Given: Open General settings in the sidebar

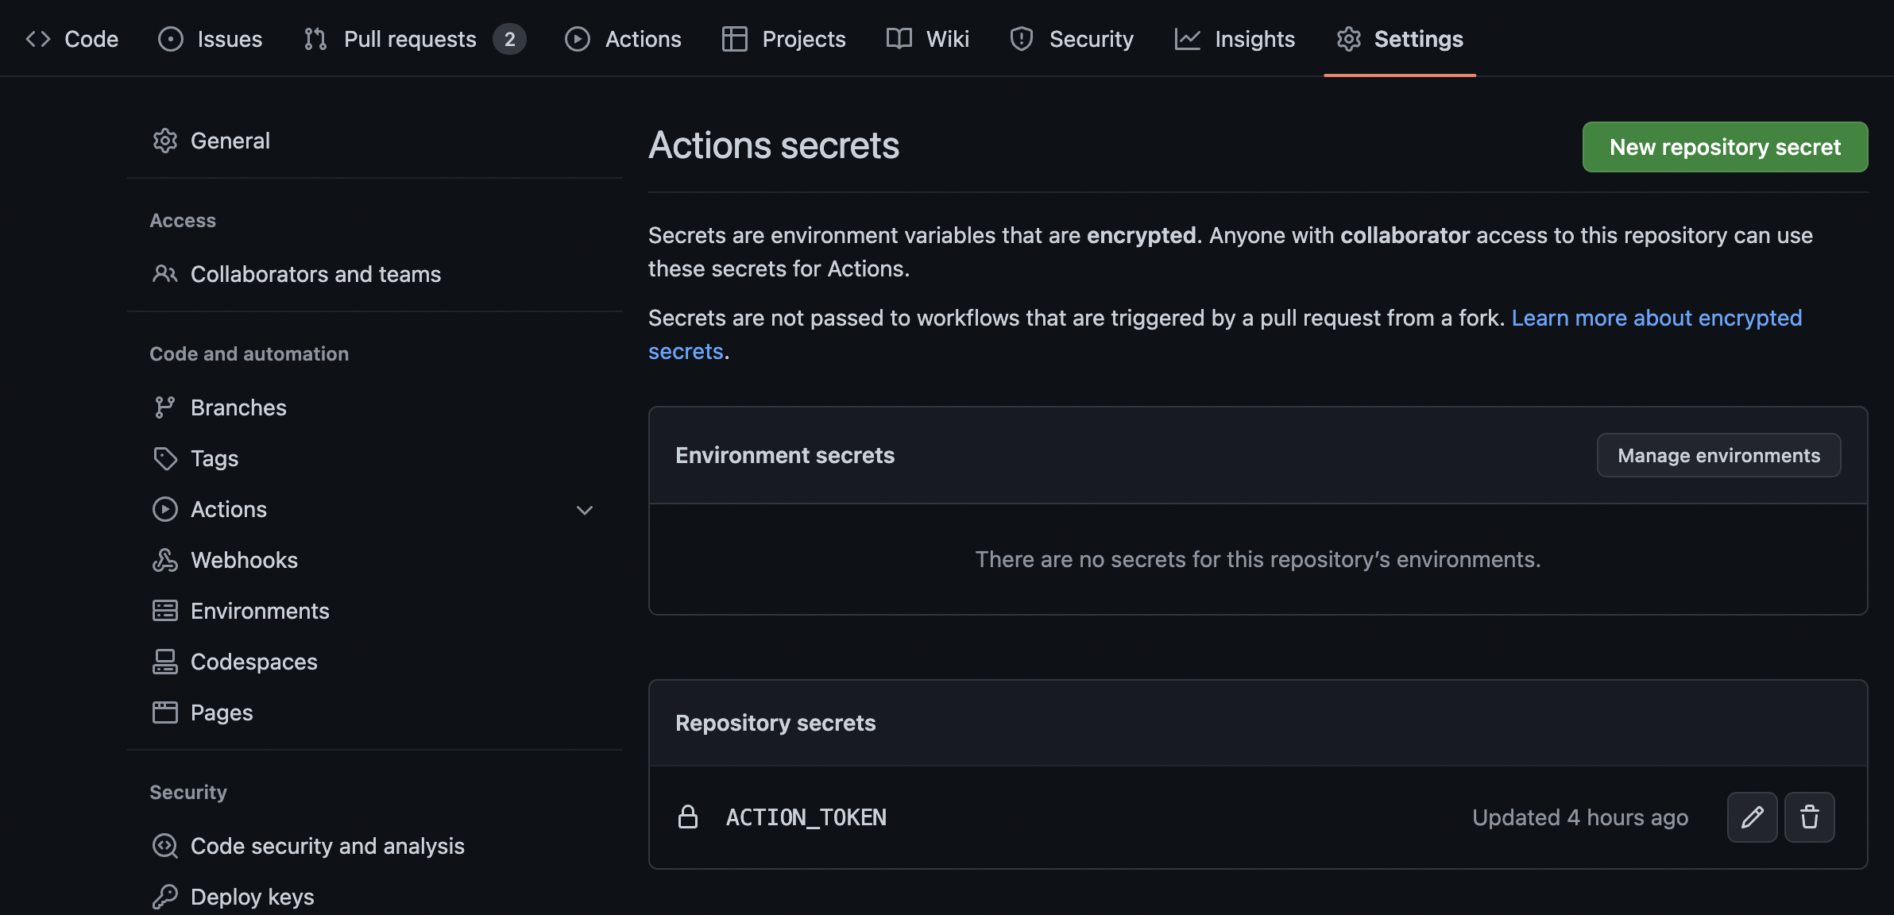Looking at the screenshot, I should pos(230,141).
